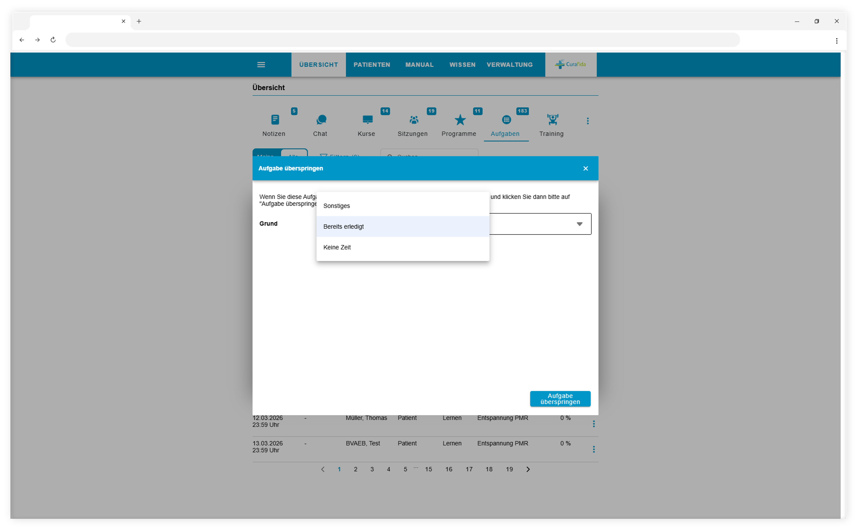The width and height of the screenshot is (859, 531).
Task: Click the 12.03.2026 due date cell
Action: 268,421
